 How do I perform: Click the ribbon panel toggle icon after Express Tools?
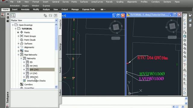coord(102,9)
